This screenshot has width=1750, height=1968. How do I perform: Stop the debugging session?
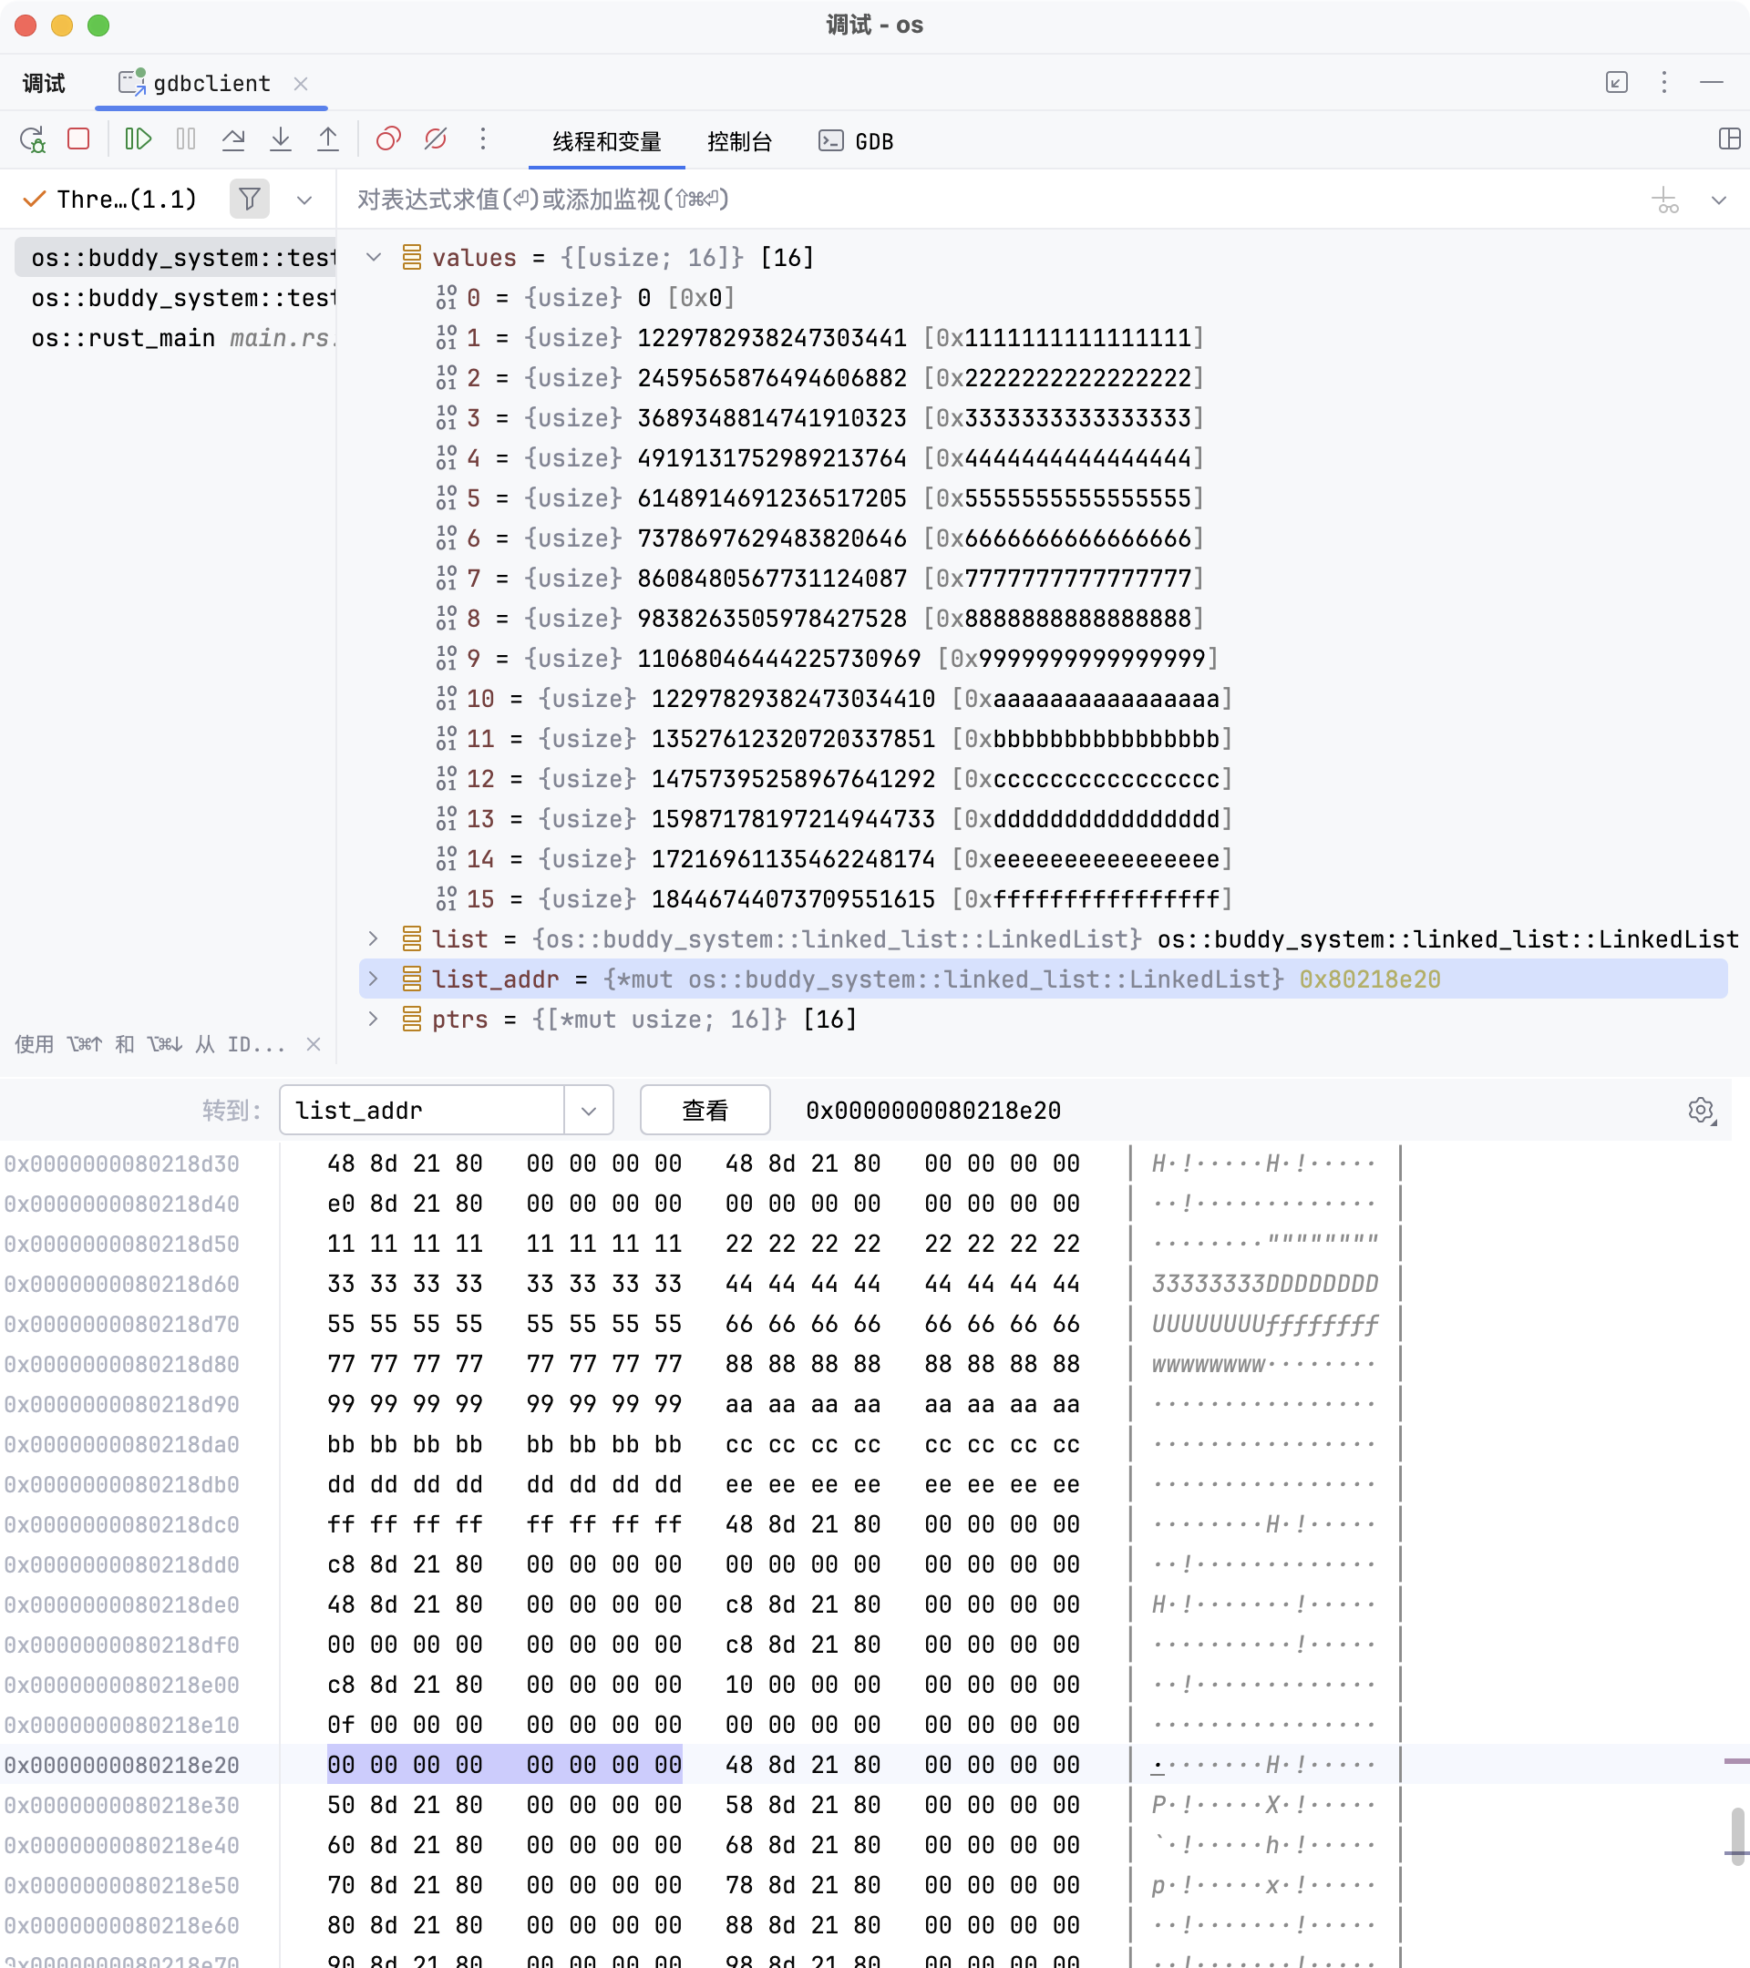click(79, 140)
